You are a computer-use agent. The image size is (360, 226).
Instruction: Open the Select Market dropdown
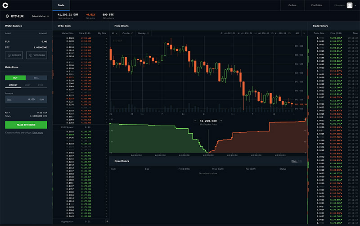(x=40, y=16)
